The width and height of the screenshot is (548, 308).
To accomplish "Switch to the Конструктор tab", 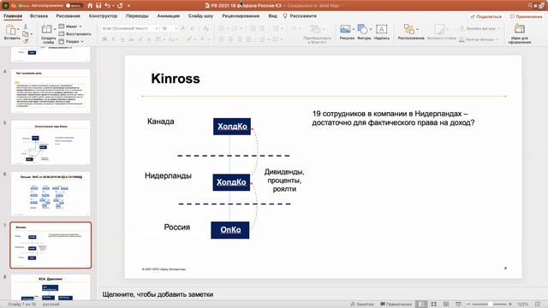I will point(103,16).
